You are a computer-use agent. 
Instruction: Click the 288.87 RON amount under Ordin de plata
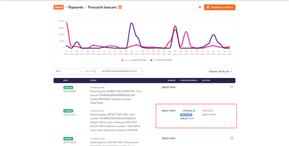click(x=187, y=119)
